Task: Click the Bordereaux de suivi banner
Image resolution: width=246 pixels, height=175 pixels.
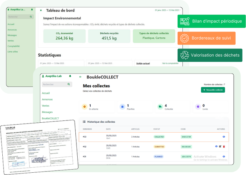Action: pos(206,38)
